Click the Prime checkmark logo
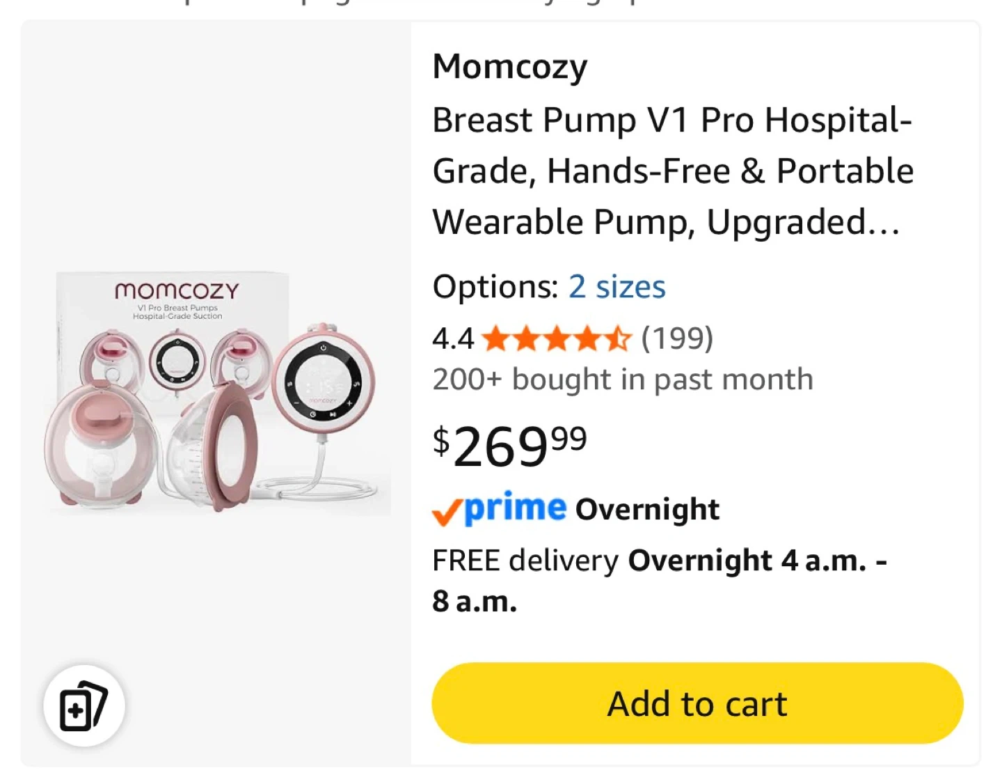This screenshot has height=773, width=1002. [499, 509]
